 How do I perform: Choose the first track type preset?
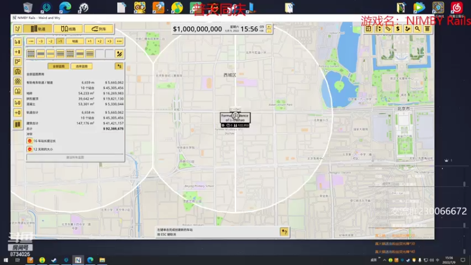click(x=31, y=54)
